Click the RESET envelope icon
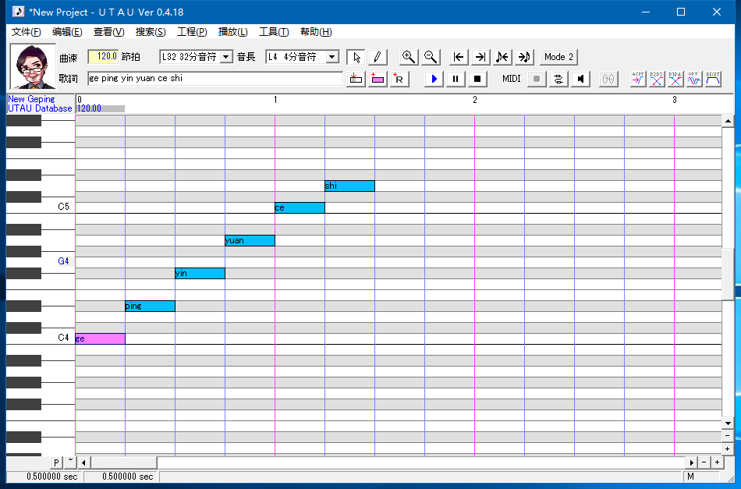 tap(713, 79)
